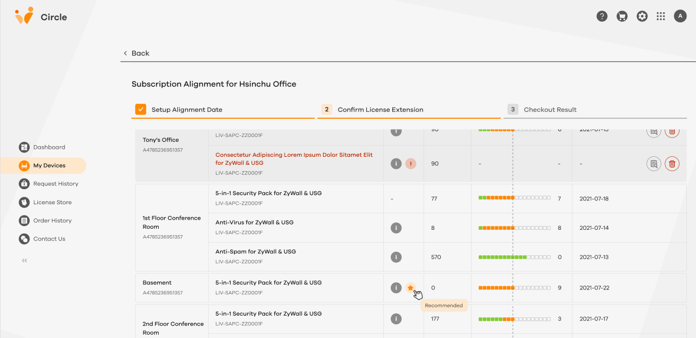Screen dimensions: 696x338
Task: Go Back to the previous page
Action: click(x=136, y=53)
